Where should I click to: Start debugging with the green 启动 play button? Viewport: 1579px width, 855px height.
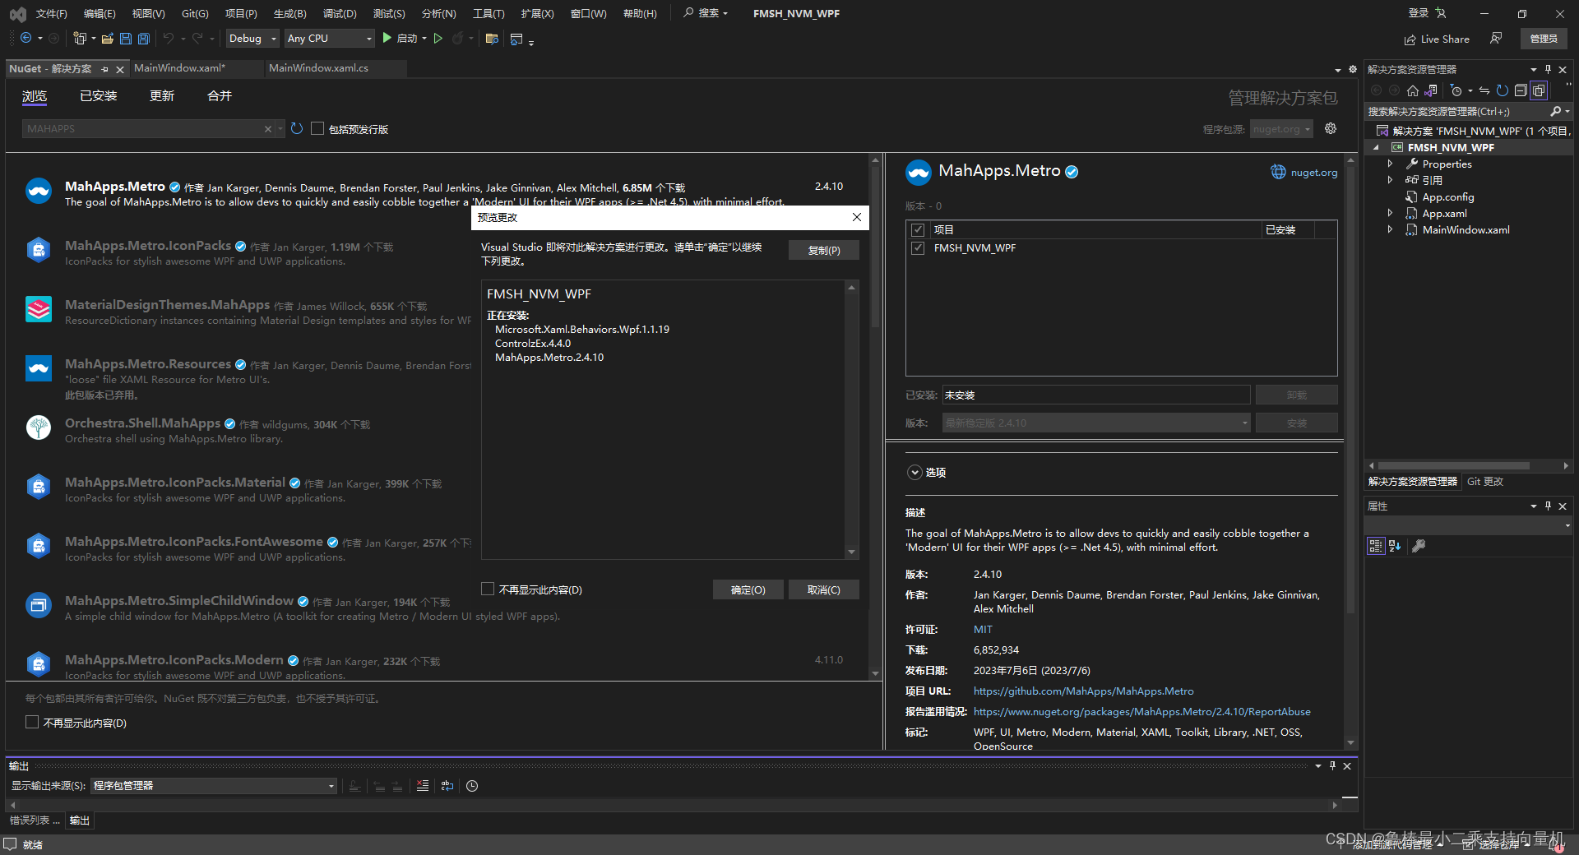[401, 39]
